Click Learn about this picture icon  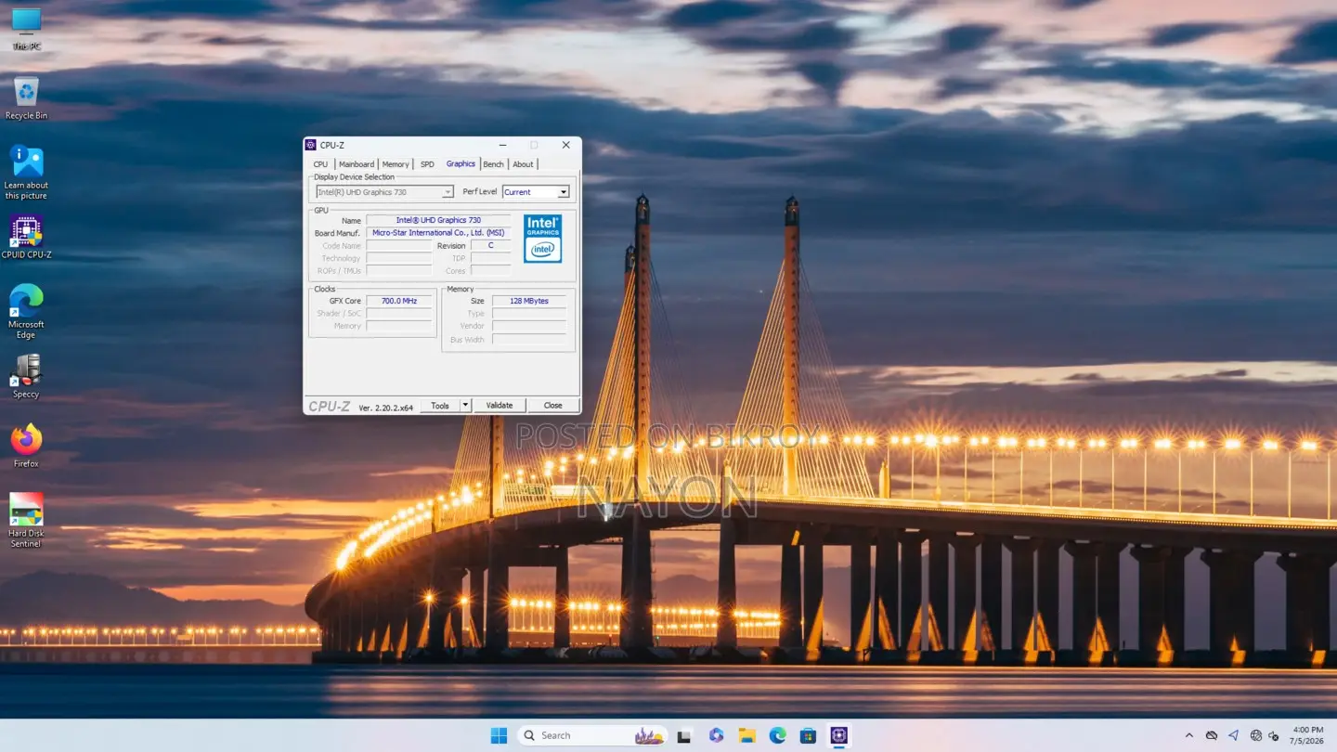tap(26, 173)
